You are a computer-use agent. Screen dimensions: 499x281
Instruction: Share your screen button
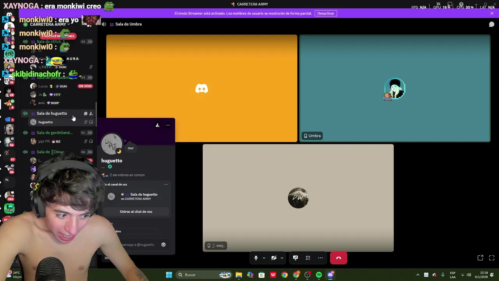(x=296, y=258)
